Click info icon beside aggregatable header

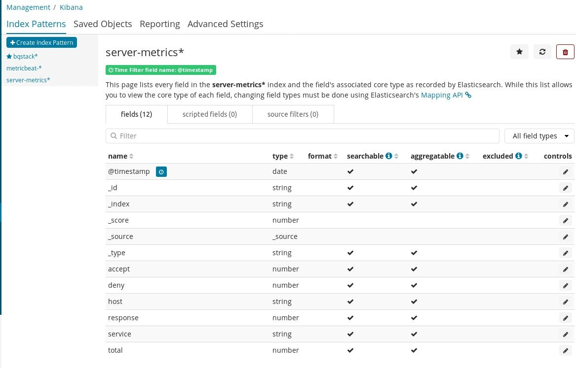[x=460, y=156]
